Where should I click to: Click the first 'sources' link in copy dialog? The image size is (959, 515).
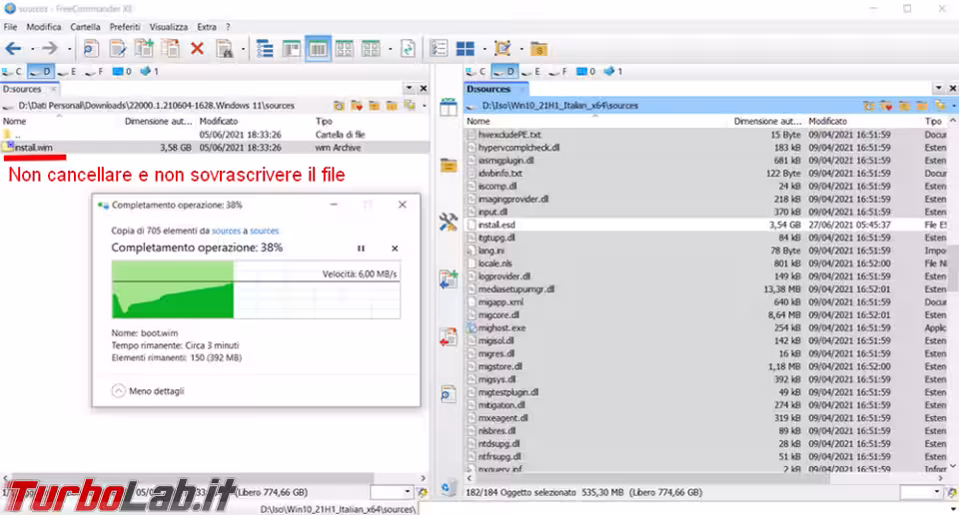pos(226,230)
